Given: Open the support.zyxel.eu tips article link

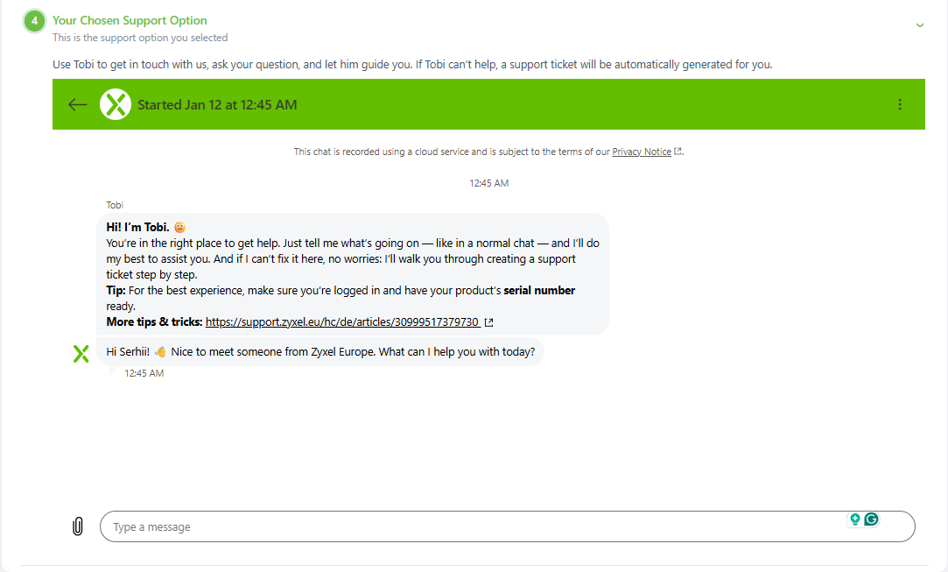Looking at the screenshot, I should point(342,322).
